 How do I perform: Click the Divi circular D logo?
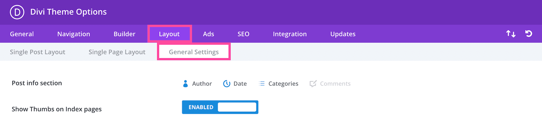pos(17,12)
